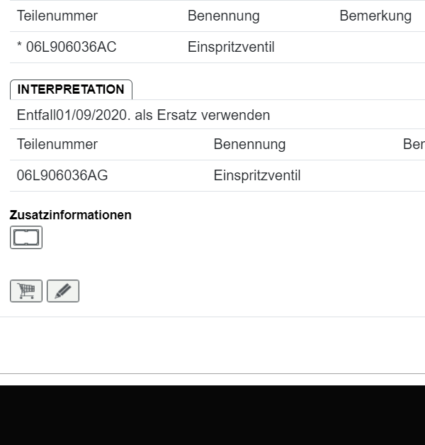Click the horizontal divider above the black bar
This screenshot has width=425, height=445.
click(212, 373)
